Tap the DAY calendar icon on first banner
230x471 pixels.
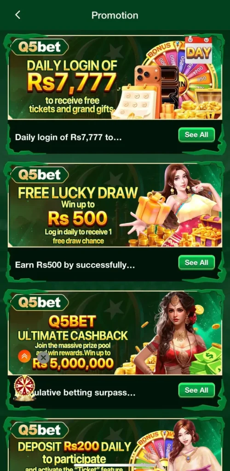point(198,50)
